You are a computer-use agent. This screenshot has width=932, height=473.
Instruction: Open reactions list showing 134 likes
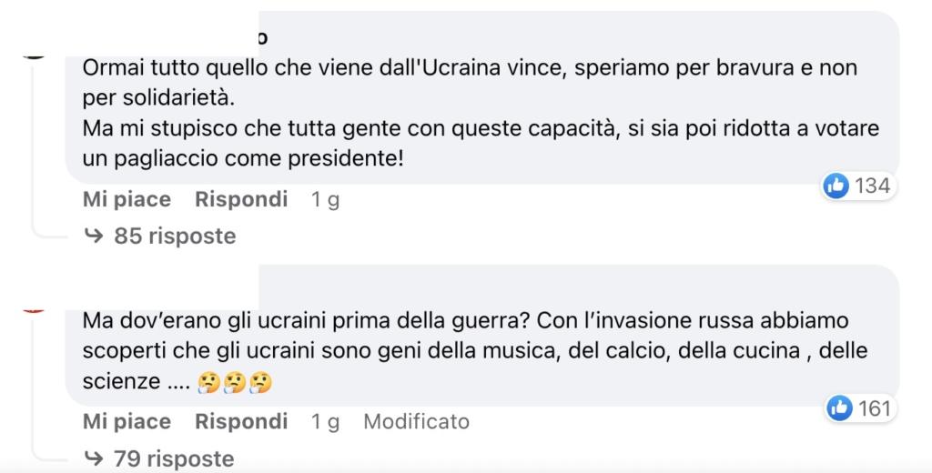(x=858, y=186)
